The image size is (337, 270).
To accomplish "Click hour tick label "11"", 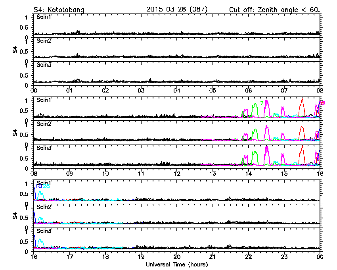I will [x=141, y=174].
